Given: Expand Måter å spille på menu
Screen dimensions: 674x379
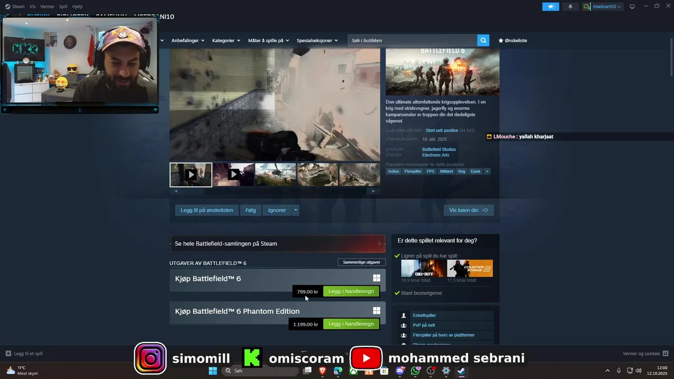Looking at the screenshot, I should point(269,40).
